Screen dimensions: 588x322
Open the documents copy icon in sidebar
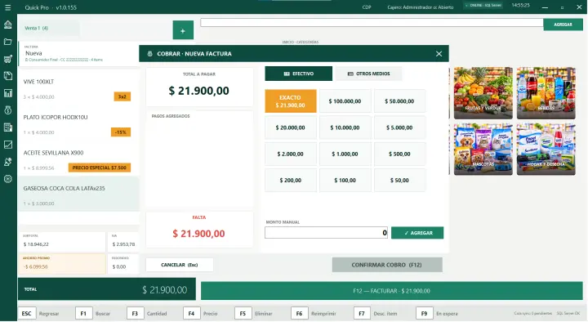[8, 76]
